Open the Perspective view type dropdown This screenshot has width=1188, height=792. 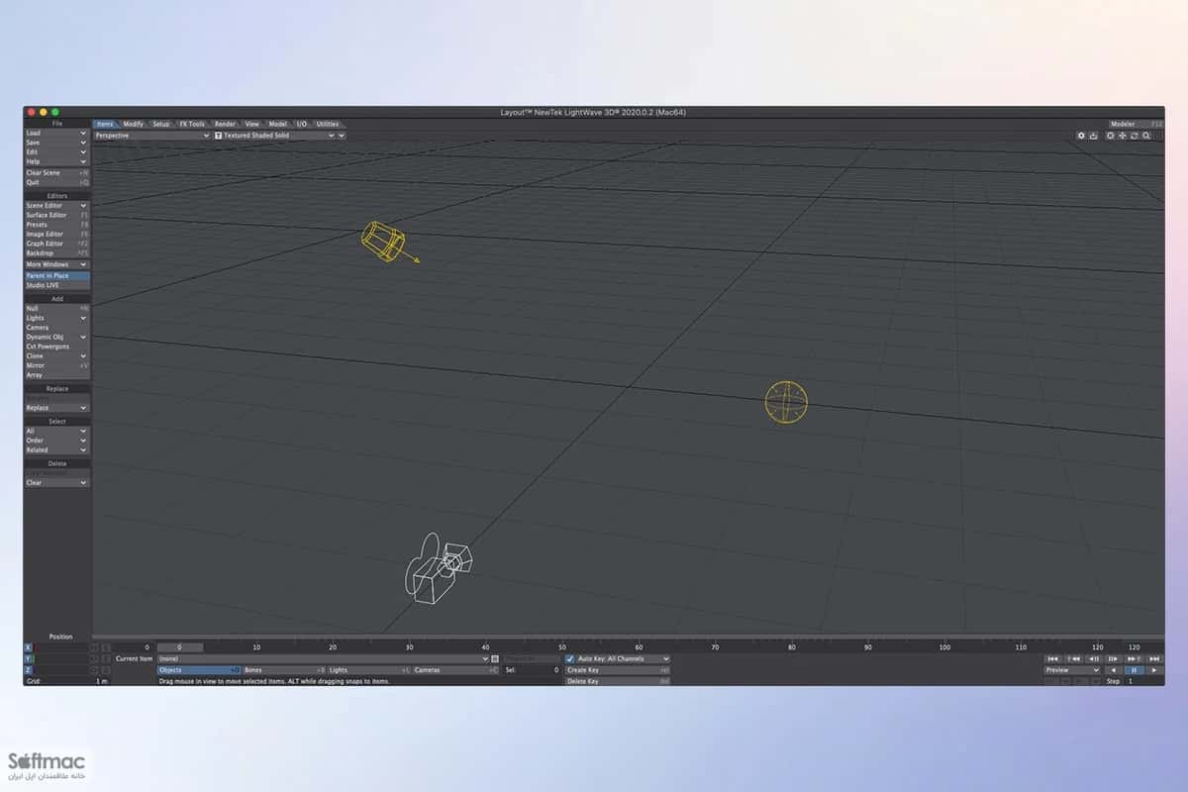152,135
